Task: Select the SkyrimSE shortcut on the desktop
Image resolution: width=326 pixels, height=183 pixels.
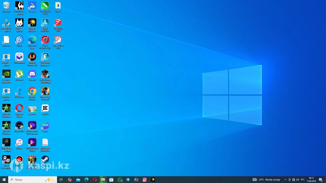Action: [x=19, y=8]
